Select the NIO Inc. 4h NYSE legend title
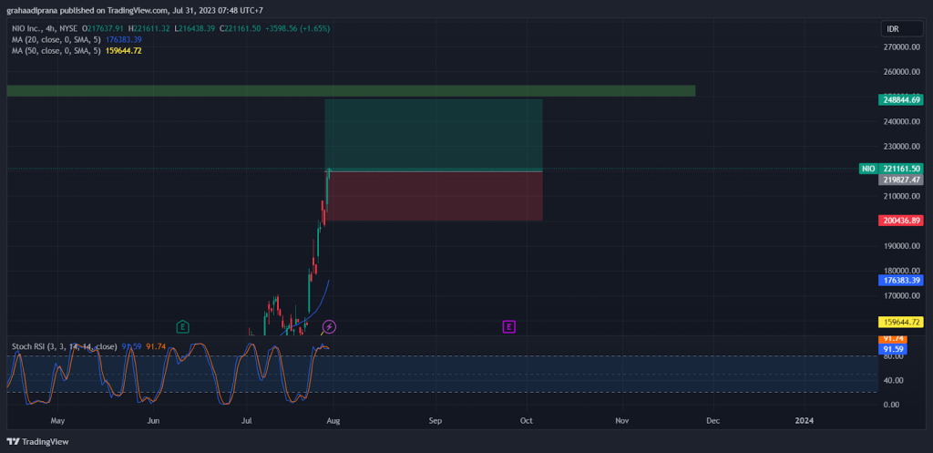This screenshot has height=453, width=933. pos(46,28)
